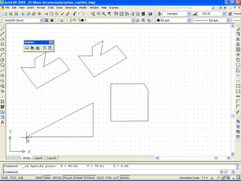Viewport: 241px width, 181px height.
Task: Select the Polygon draw tool
Action: (2, 44)
